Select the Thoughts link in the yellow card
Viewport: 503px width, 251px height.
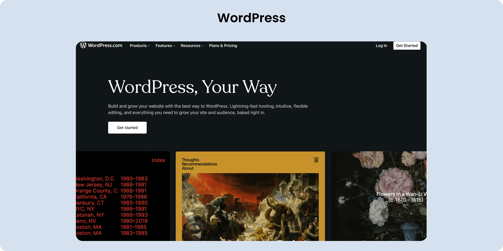[191, 160]
